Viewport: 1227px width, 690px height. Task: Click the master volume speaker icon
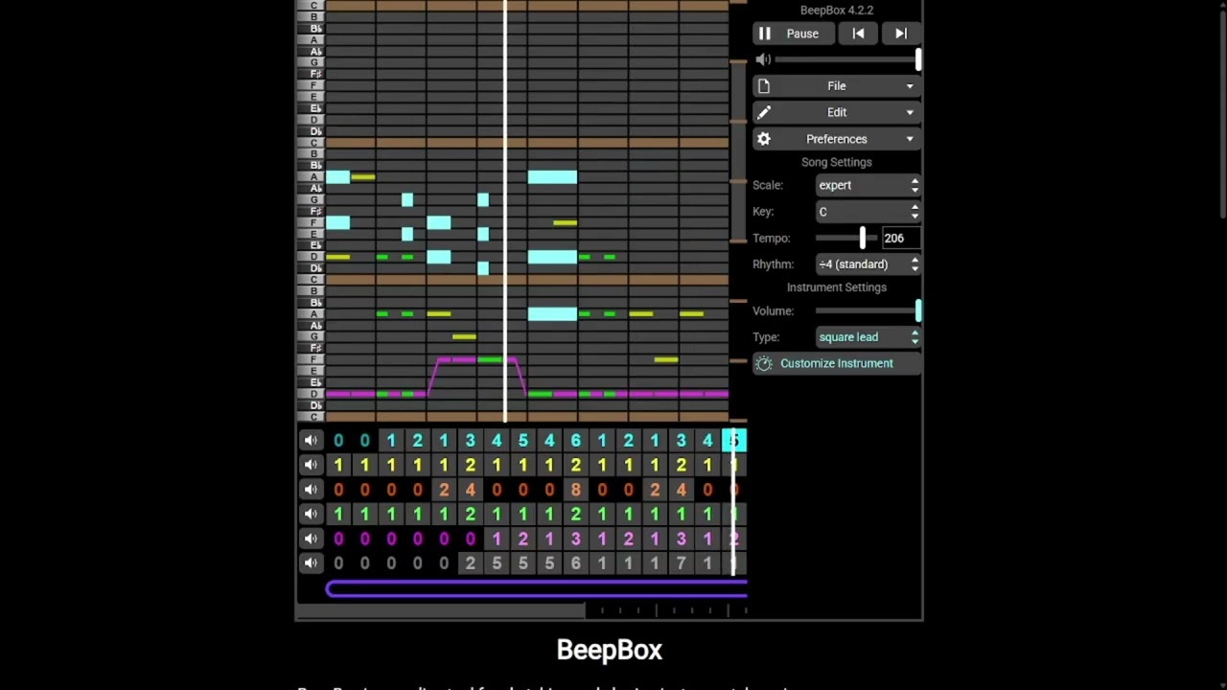[763, 59]
